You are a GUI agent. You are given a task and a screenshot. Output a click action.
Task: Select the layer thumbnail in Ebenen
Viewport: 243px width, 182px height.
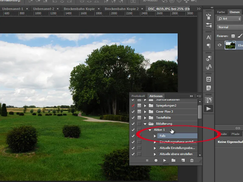(230, 45)
